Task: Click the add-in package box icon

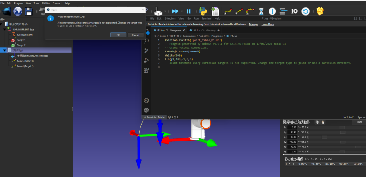Action: click(x=320, y=11)
